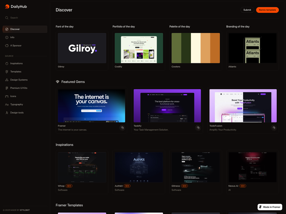Click 'Your Task Management Solution.' text

pos(151,130)
